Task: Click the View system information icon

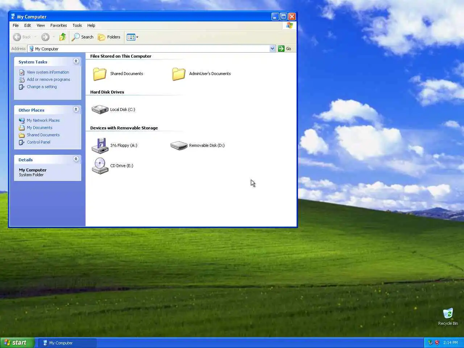Action: [x=22, y=72]
